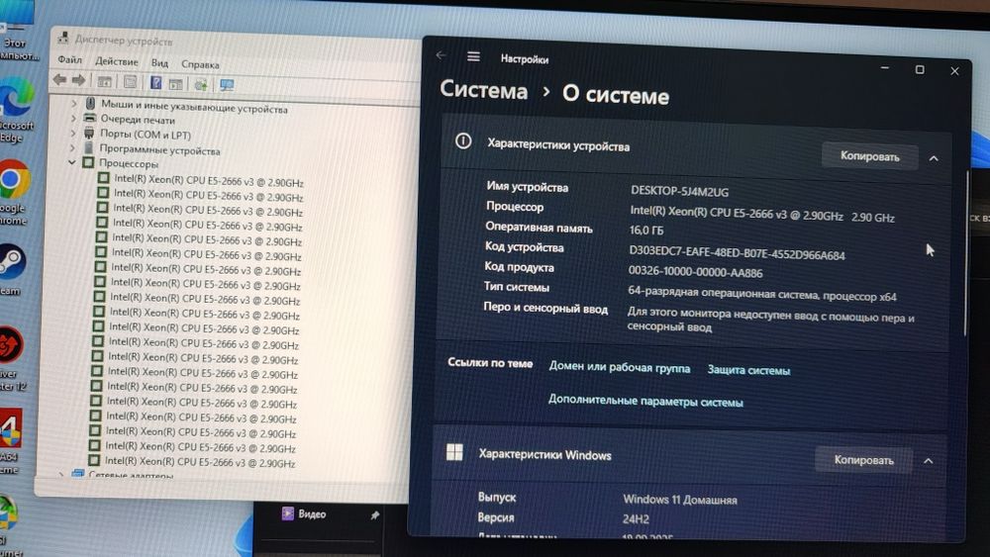
Task: Click the Device Manager title bar icon
Action: coord(63,39)
